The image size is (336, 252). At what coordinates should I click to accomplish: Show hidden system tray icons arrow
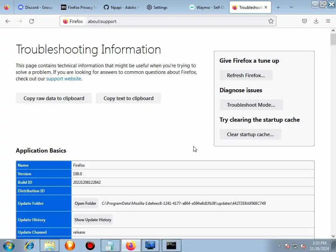[x=279, y=246]
